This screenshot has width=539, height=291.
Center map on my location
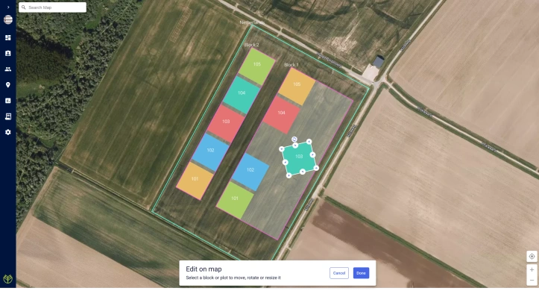[532, 257]
